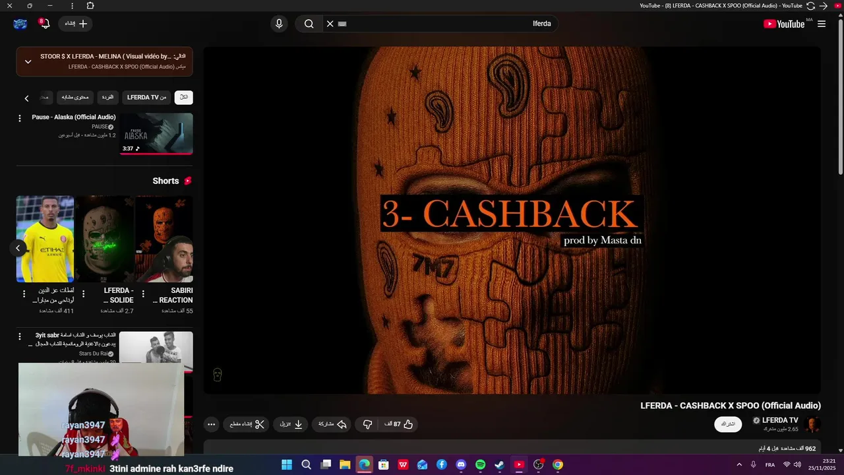Reload the app with refresh icon
The width and height of the screenshot is (844, 475).
click(x=810, y=5)
